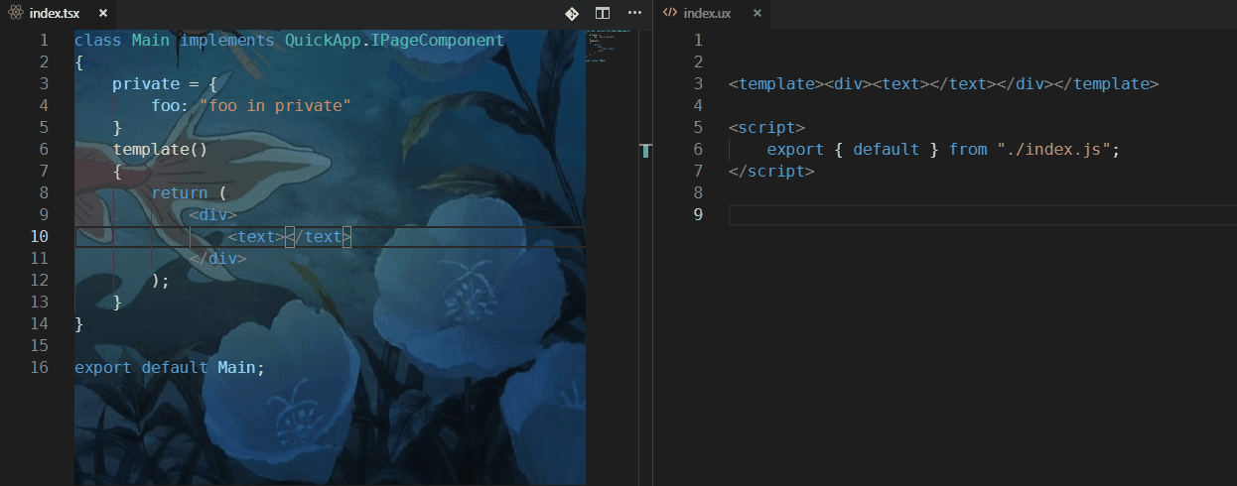
Task: Click the opening <script> tag in index.ux
Action: pos(766,127)
